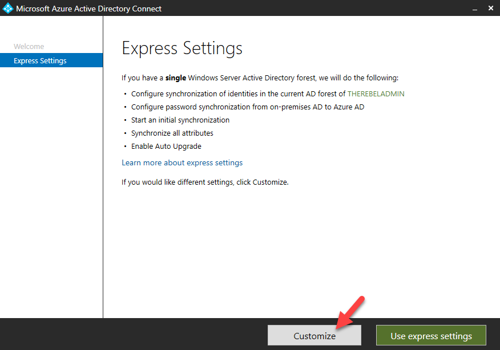Open Learn more about express settings link
This screenshot has width=500, height=350.
(182, 162)
